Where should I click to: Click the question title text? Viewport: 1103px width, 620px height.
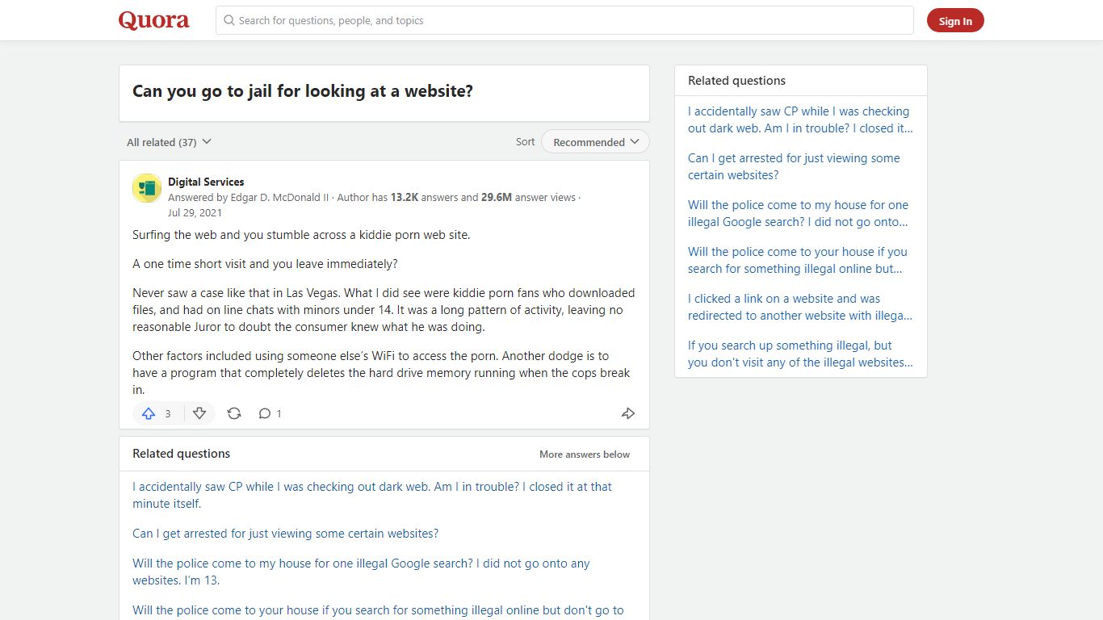[303, 91]
